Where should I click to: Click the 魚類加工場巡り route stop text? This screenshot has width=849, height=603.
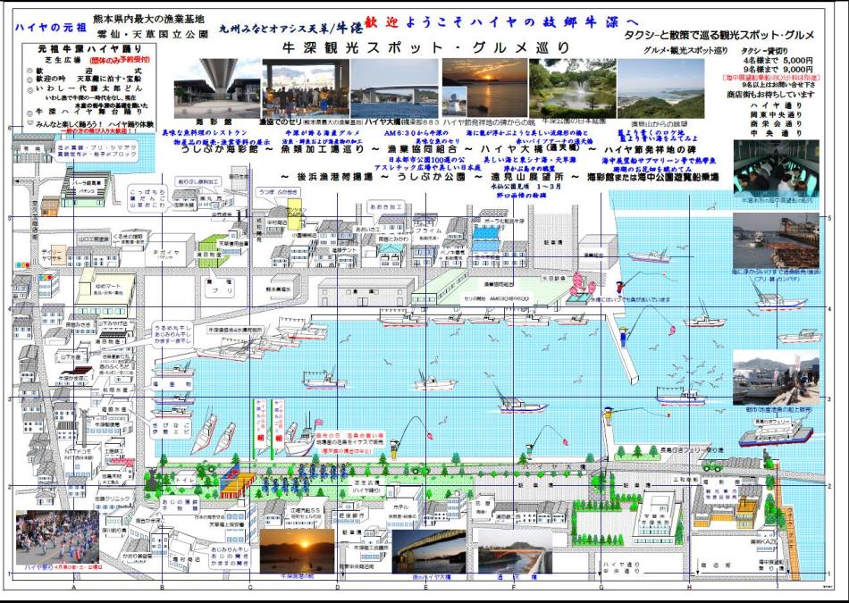[x=323, y=149]
